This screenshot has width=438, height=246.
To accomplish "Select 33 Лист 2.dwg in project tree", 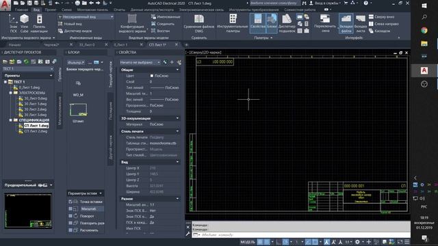I will (x=35, y=109).
